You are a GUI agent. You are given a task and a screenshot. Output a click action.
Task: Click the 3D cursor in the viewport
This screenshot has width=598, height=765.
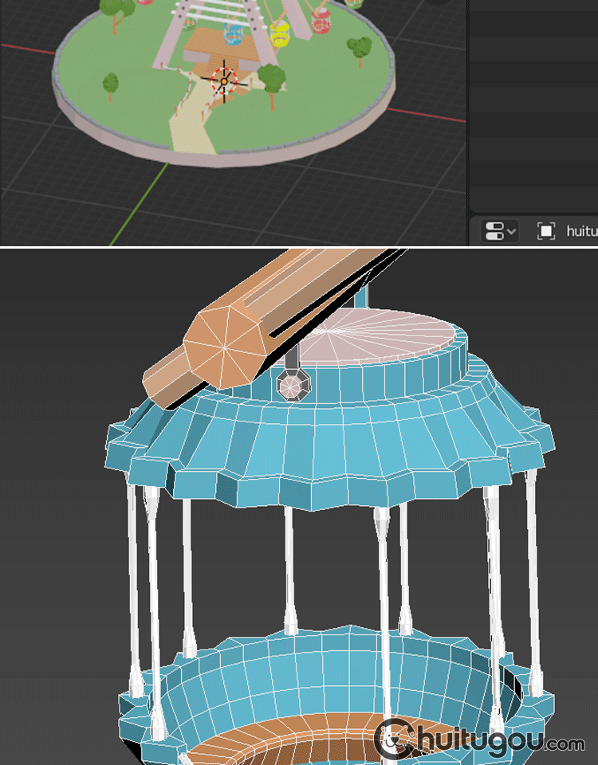click(224, 80)
